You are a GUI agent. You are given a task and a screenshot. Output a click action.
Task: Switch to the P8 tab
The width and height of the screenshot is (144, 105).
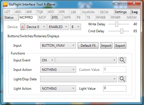(x=81, y=17)
